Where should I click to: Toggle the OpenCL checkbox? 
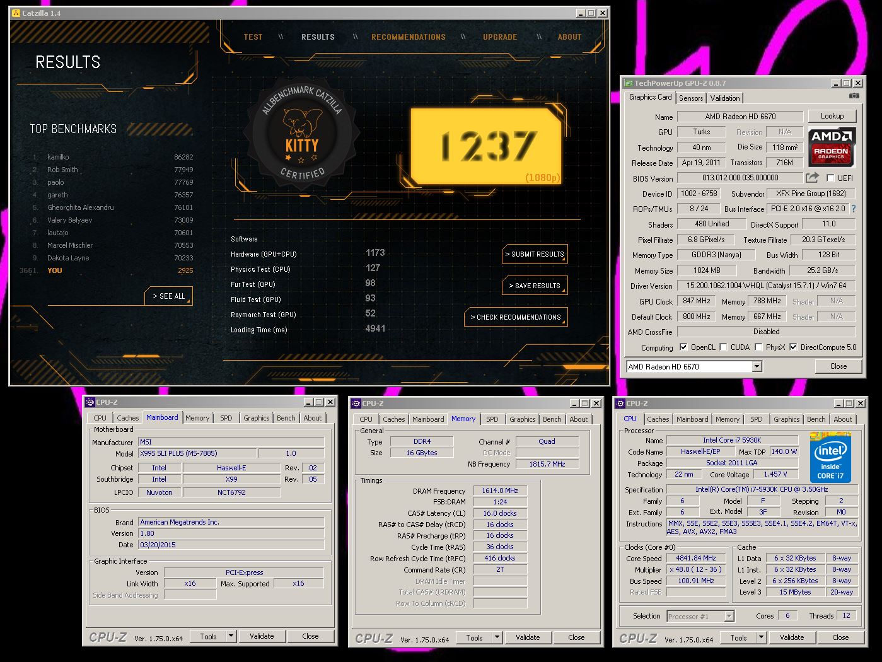click(683, 347)
